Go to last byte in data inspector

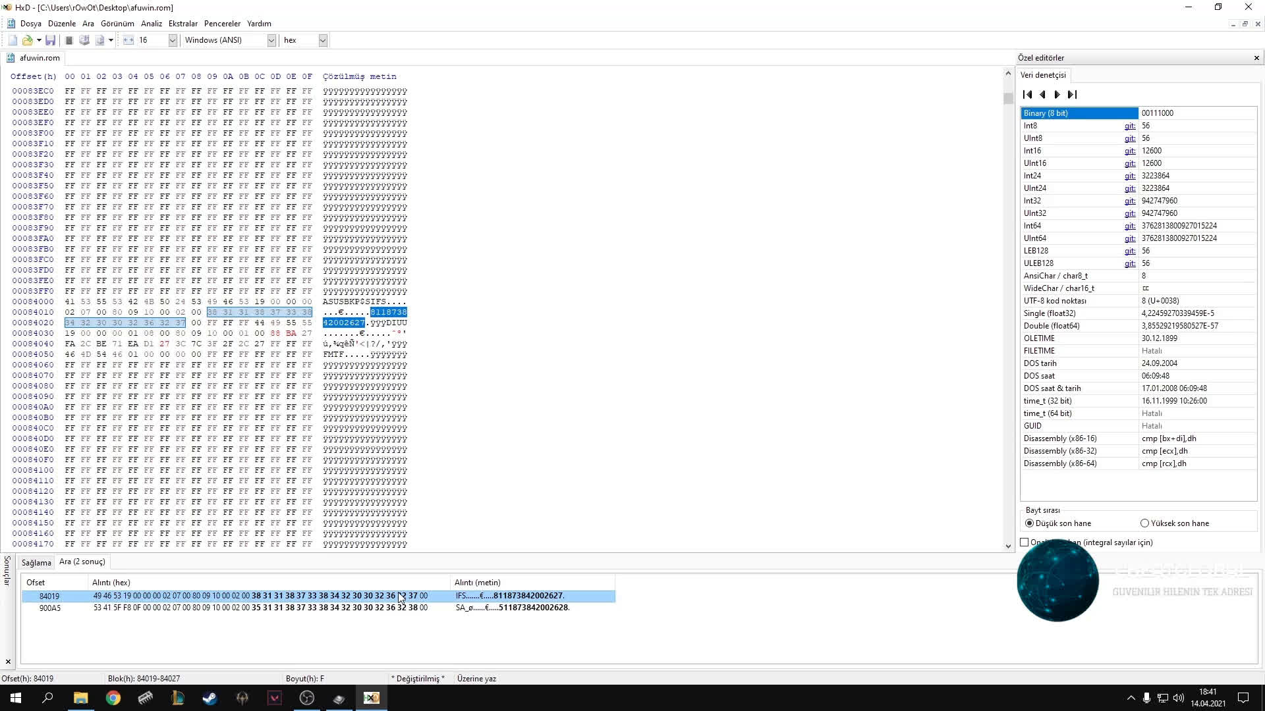[x=1072, y=94]
